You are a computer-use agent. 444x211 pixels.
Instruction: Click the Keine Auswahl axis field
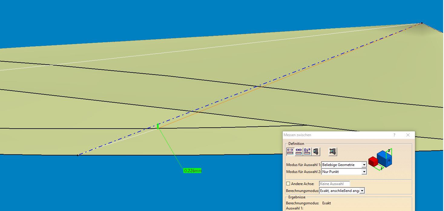[x=334, y=184]
